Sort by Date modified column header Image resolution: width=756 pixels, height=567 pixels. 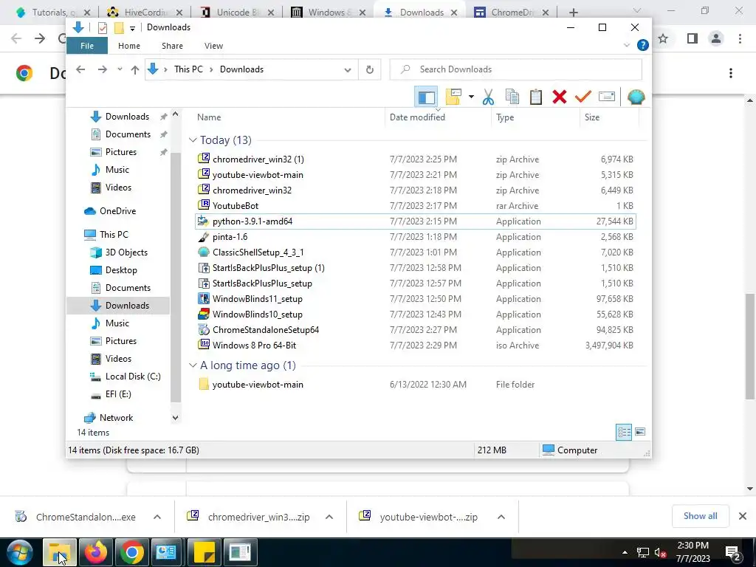pyautogui.click(x=438, y=117)
